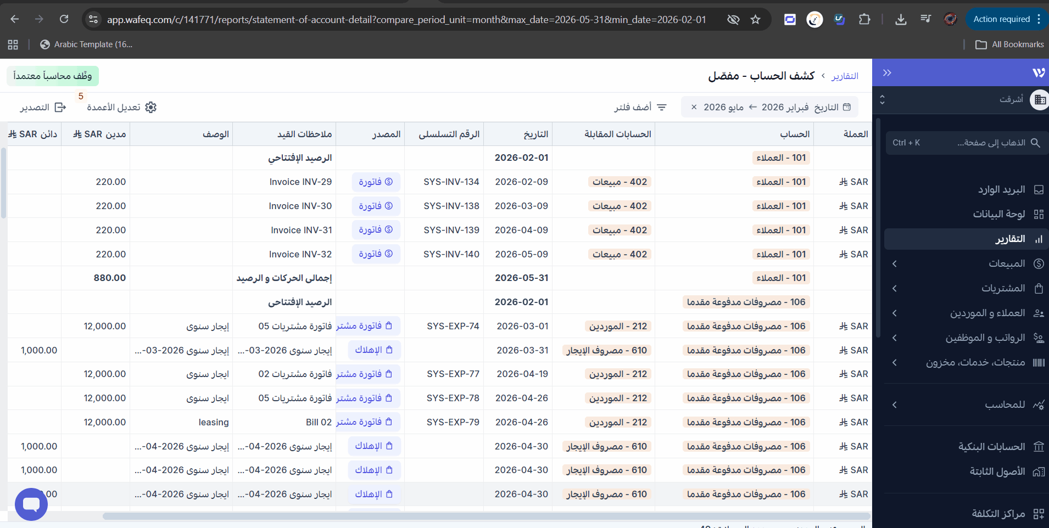Open the date range filter فبراير 2026
The height and width of the screenshot is (528, 1049).
click(769, 107)
